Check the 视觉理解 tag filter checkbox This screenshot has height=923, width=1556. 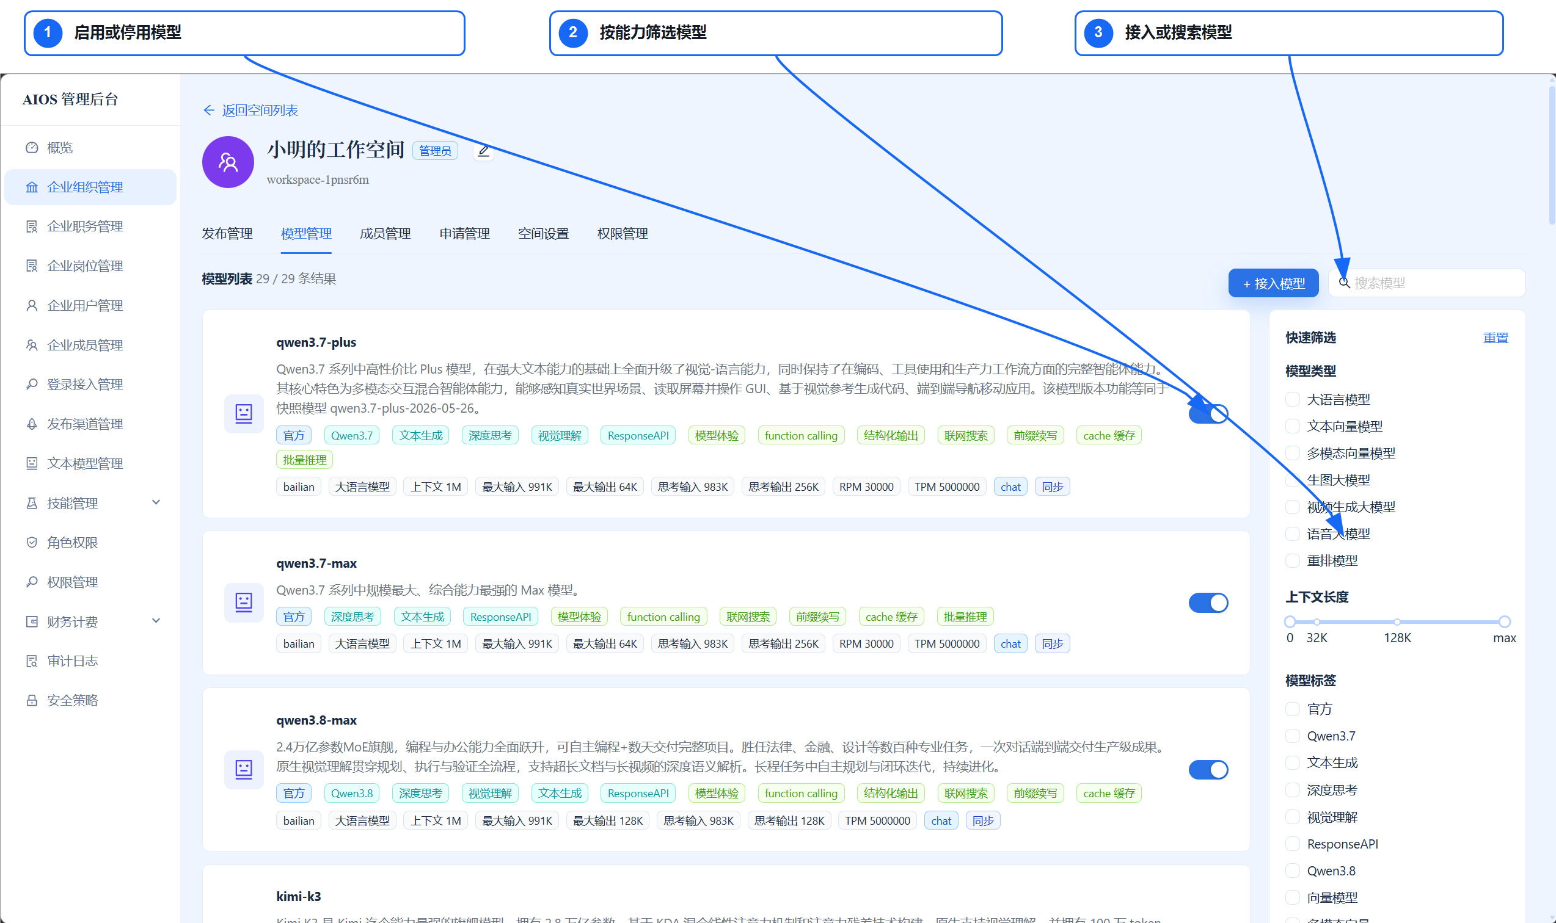[1293, 817]
